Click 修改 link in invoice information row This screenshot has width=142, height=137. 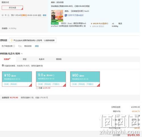pyautogui.click(x=37, y=46)
